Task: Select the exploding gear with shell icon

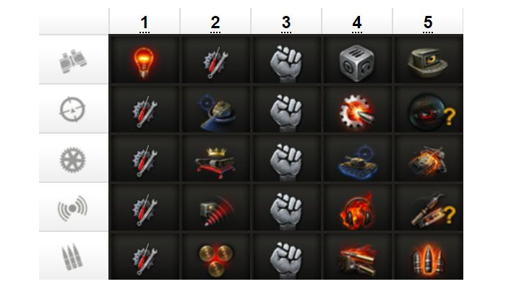Action: pos(357,111)
